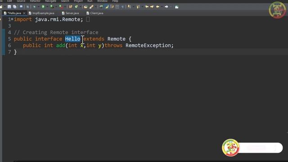The image size is (288, 162).
Task: Click the External Tools run icon
Action: (x=61, y=7)
